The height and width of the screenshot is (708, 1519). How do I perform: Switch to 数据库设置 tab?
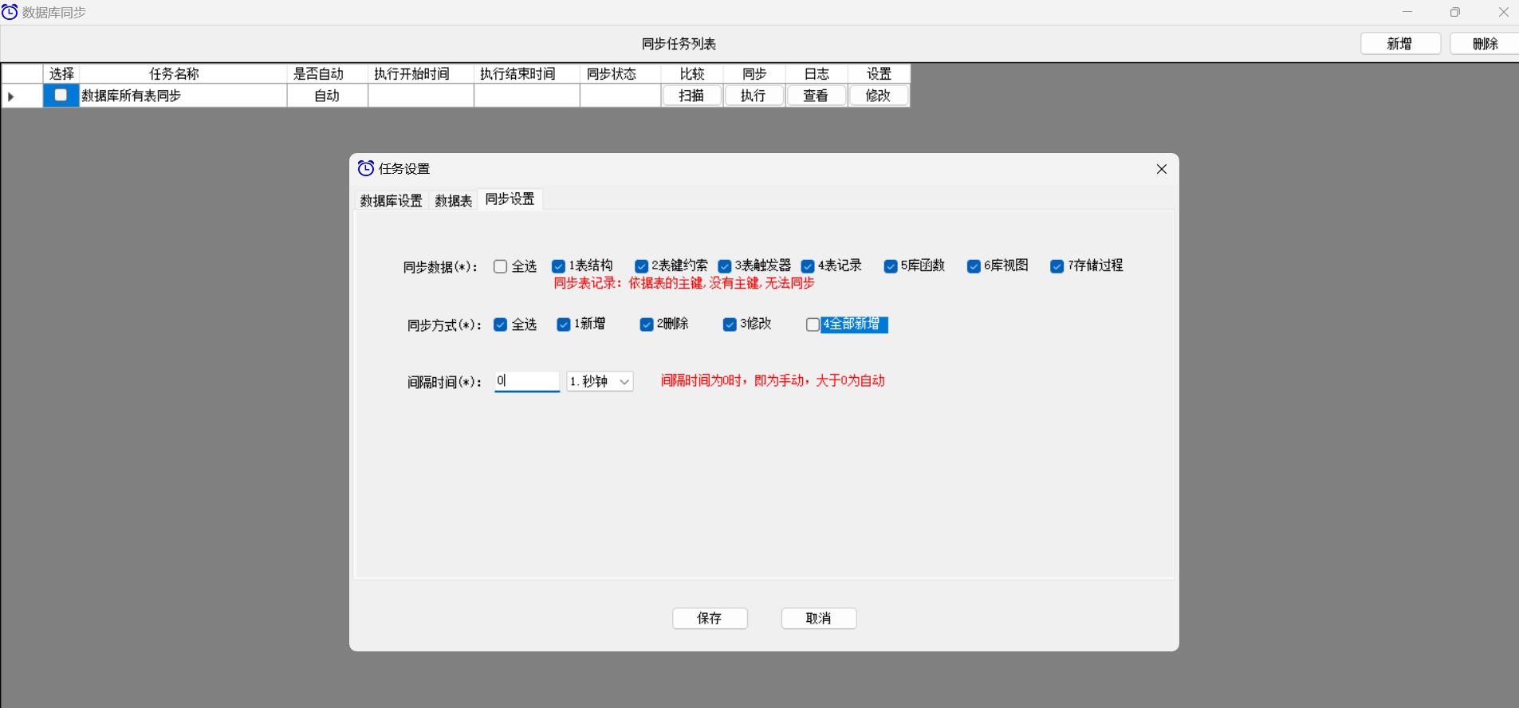[391, 201]
